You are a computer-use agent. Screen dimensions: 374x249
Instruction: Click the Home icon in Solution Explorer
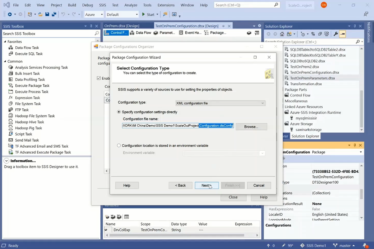[x=282, y=34]
